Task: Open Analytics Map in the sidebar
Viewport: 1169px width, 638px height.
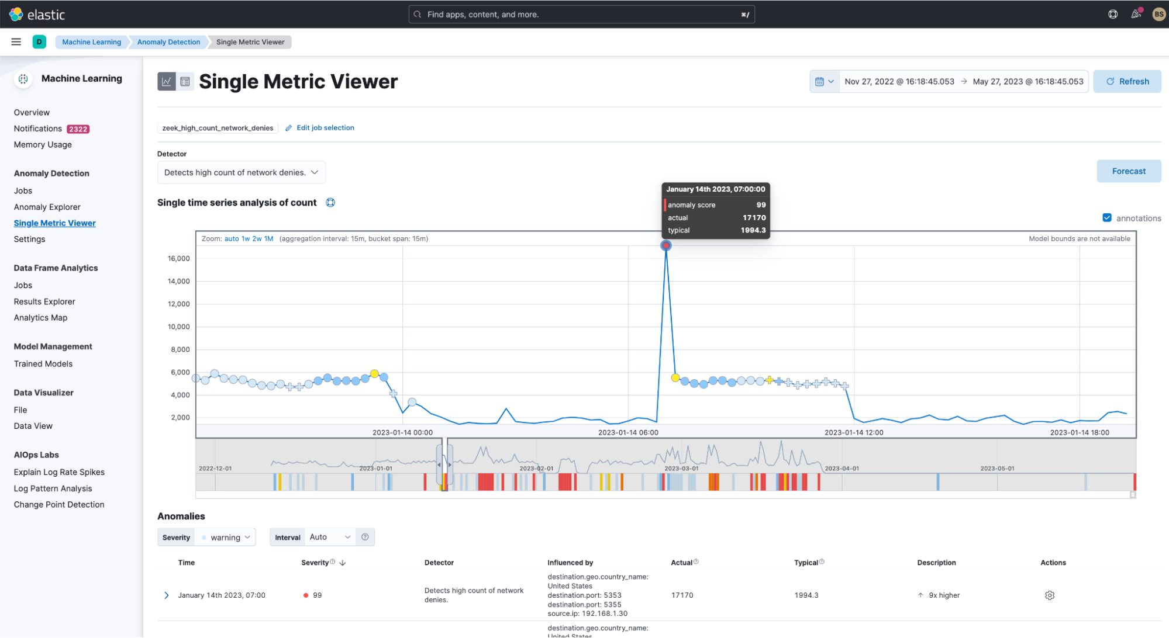Action: point(40,318)
